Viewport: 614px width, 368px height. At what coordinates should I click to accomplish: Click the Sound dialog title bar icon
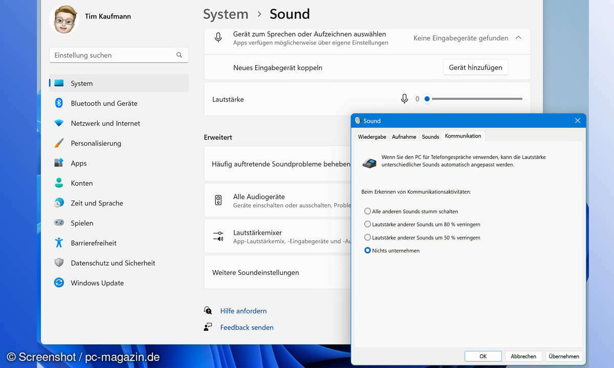(358, 121)
